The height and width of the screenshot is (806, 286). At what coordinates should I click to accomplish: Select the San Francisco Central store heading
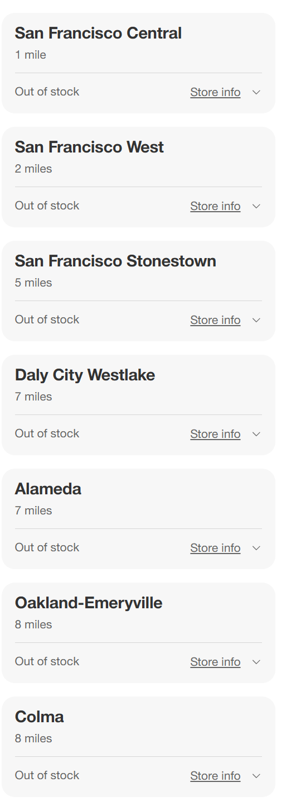[98, 34]
